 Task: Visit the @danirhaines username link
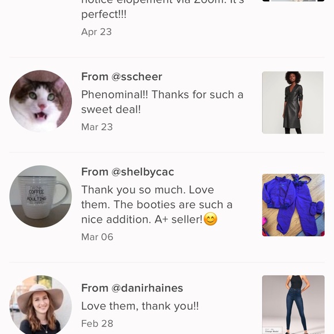pyautogui.click(x=147, y=288)
